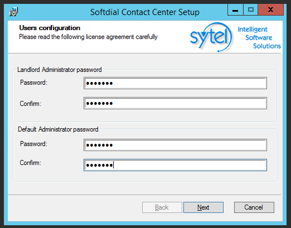The image size is (291, 228).
Task: Click the Softdial Contact Center Setup title
Action: point(145,12)
